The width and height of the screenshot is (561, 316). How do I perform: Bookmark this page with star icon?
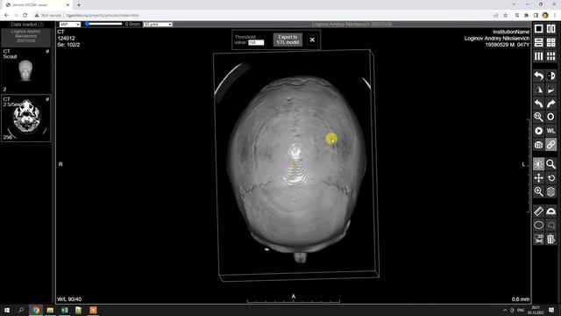tap(505, 16)
